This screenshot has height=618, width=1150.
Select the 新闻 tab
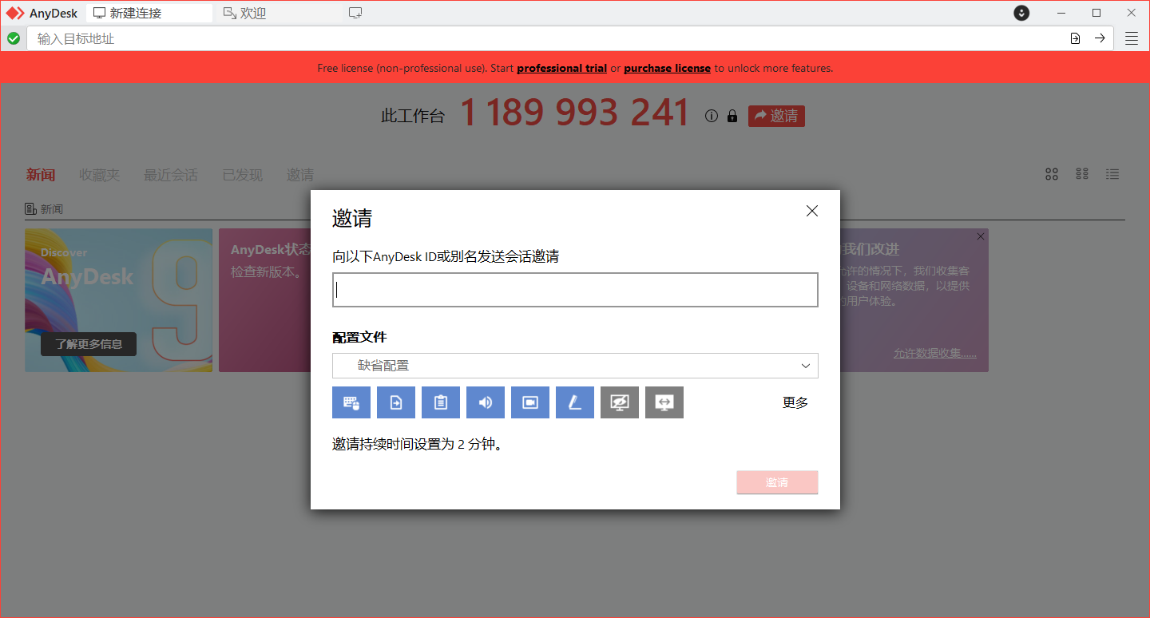pyautogui.click(x=41, y=175)
